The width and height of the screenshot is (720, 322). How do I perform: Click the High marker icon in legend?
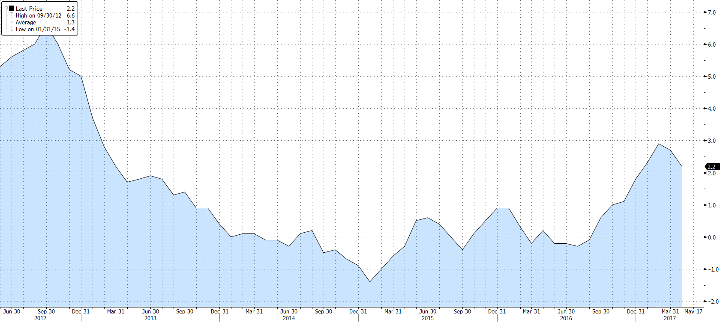[12, 15]
